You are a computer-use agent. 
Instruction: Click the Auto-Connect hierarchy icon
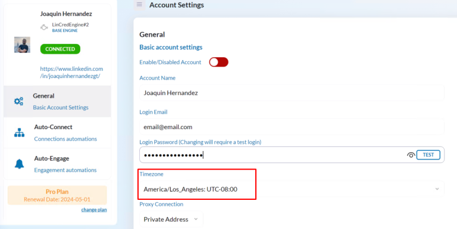coord(19,133)
